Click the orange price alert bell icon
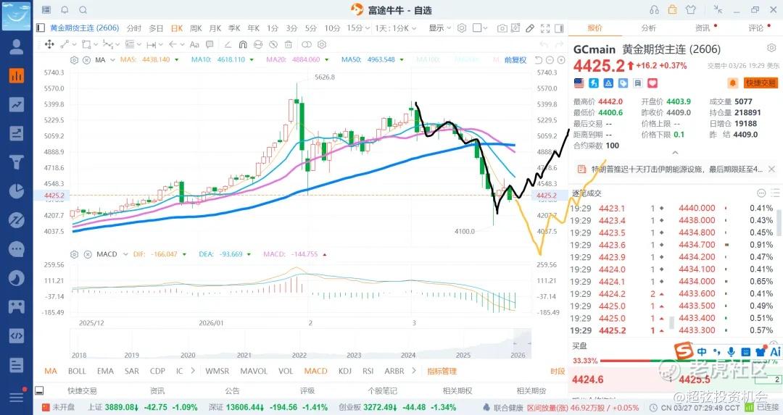Screen dimensions: 783x415 pos(733,83)
